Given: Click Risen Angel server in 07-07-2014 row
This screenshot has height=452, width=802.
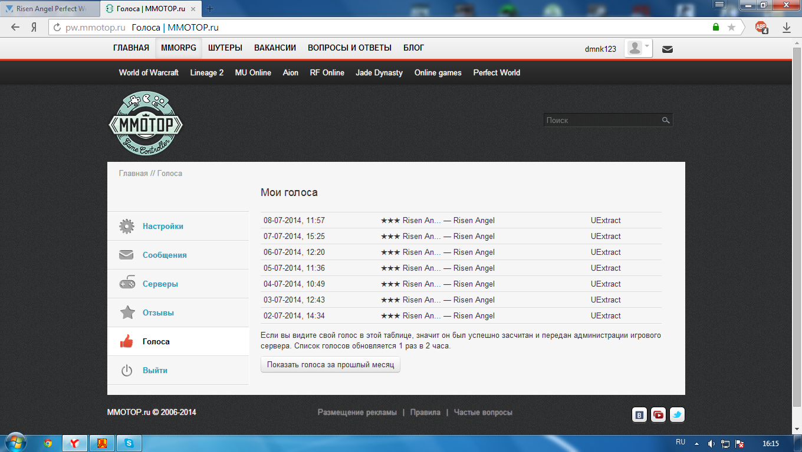Looking at the screenshot, I should point(438,237).
